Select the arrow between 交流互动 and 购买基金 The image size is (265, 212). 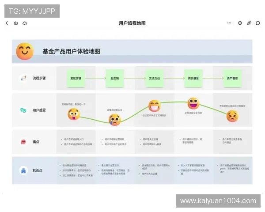click(174, 78)
